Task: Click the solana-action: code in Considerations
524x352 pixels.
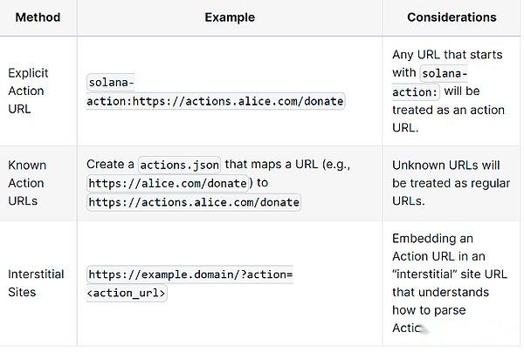Action: 430,82
